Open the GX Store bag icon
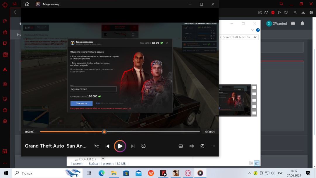This screenshot has height=178, width=316. (x=5, y=32)
